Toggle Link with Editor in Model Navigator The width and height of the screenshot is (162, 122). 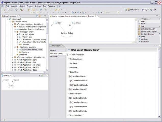pyautogui.click(x=40, y=16)
